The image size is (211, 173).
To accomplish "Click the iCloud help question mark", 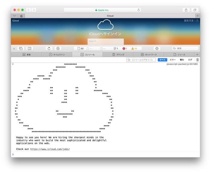I will pos(197,21).
